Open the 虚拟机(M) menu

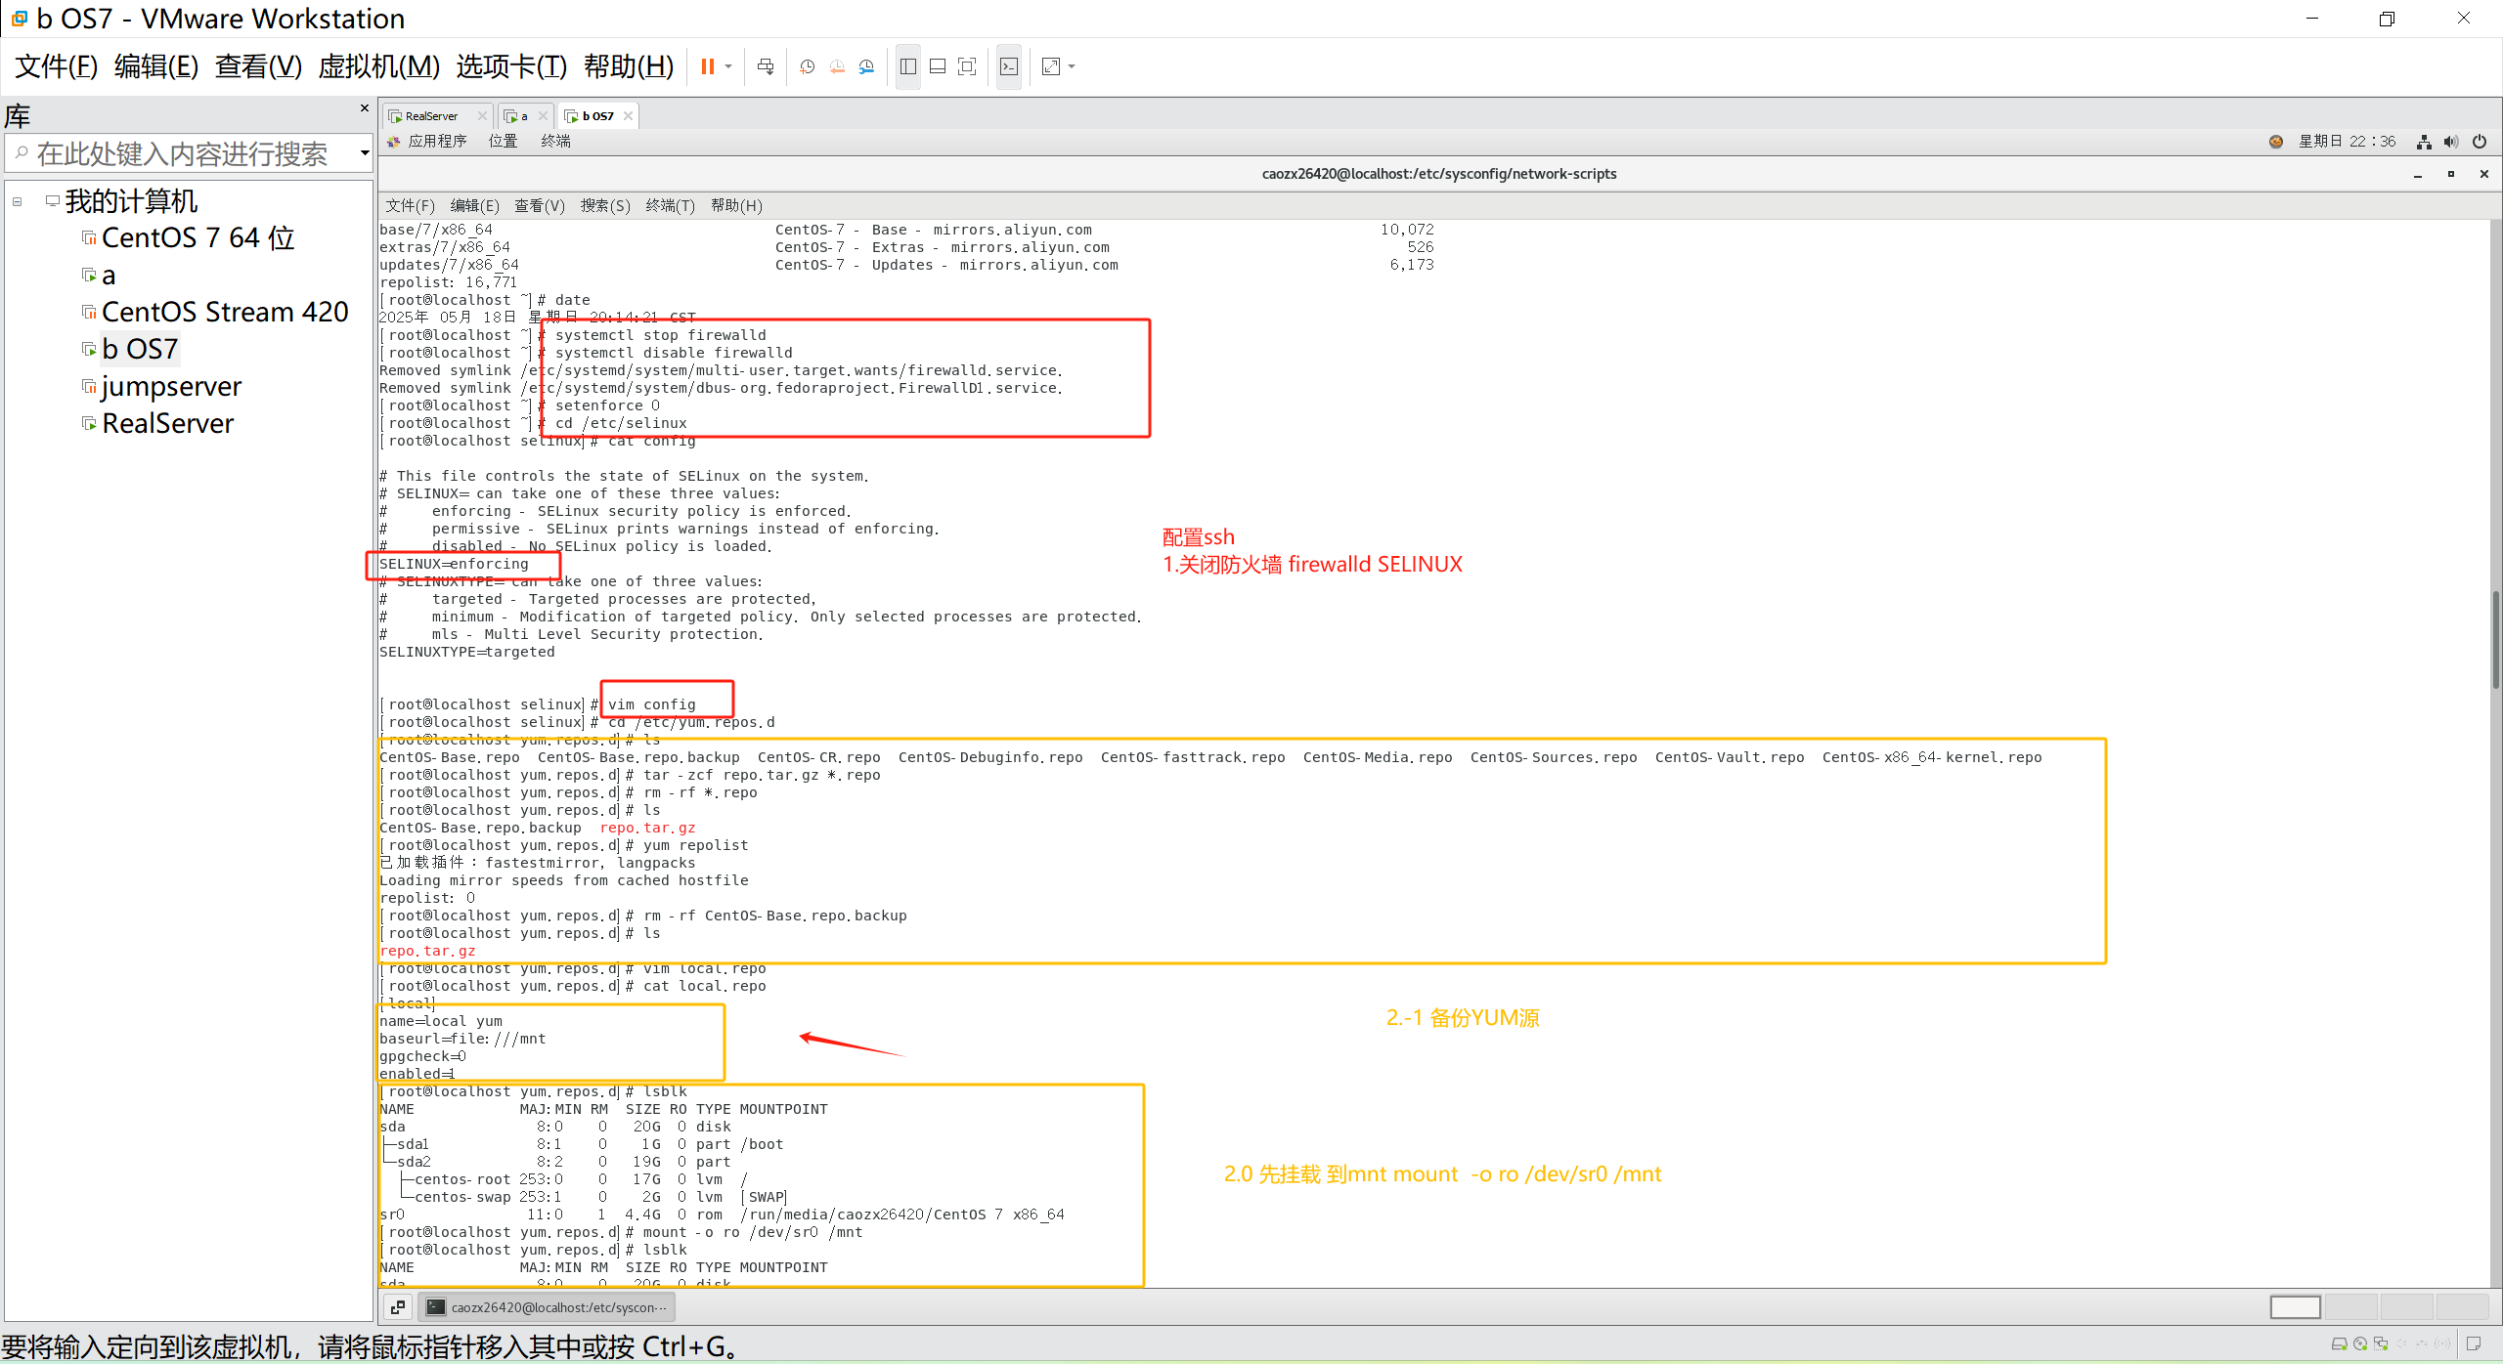[378, 66]
